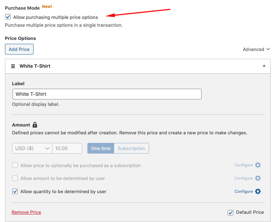
Task: Switch to Subscription payment type
Action: pos(131,148)
